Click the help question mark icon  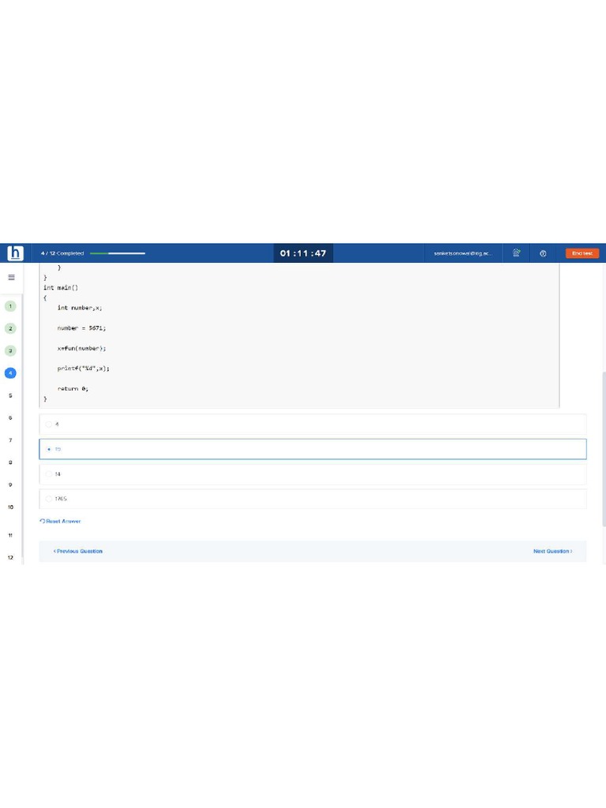pyautogui.click(x=543, y=253)
